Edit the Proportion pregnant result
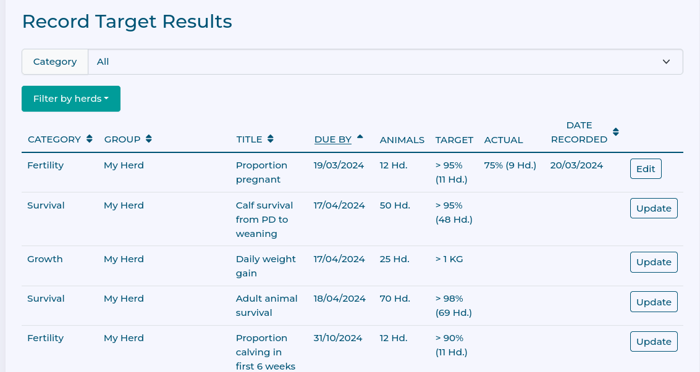700x372 pixels. coord(646,169)
